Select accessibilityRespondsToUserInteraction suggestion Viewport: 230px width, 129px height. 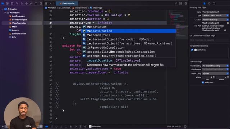pyautogui.click(x=129, y=52)
